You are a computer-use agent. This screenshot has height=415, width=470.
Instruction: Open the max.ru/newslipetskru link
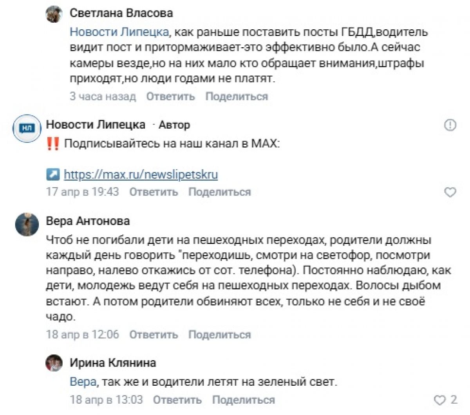click(141, 174)
